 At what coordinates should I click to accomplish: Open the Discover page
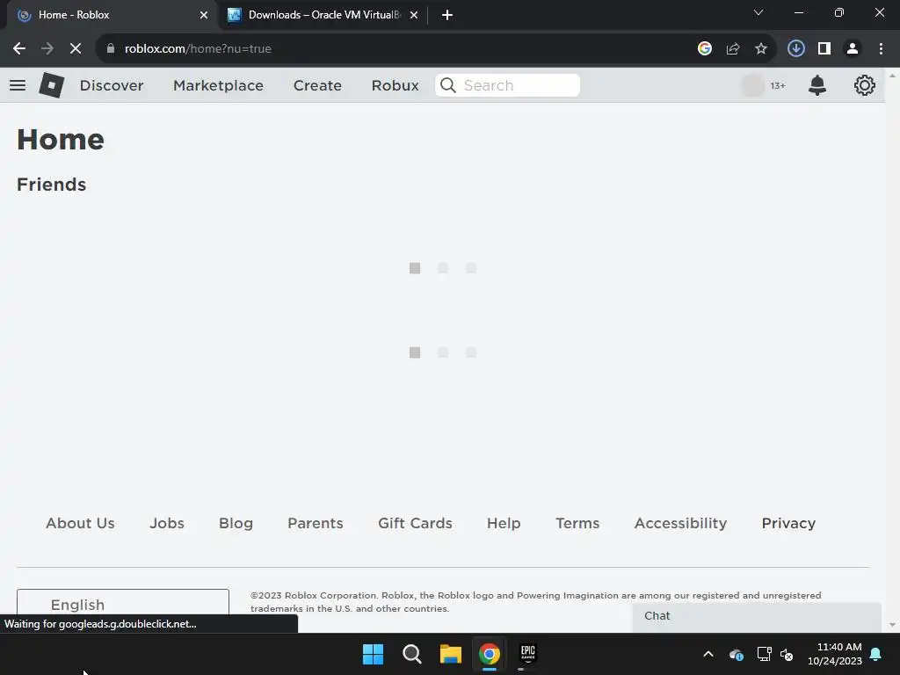click(112, 85)
